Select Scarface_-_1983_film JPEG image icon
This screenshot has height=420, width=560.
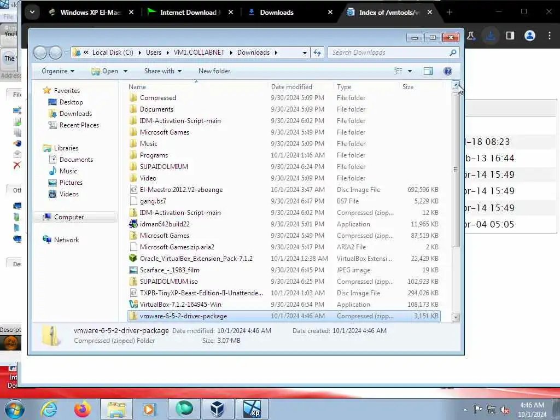point(133,270)
